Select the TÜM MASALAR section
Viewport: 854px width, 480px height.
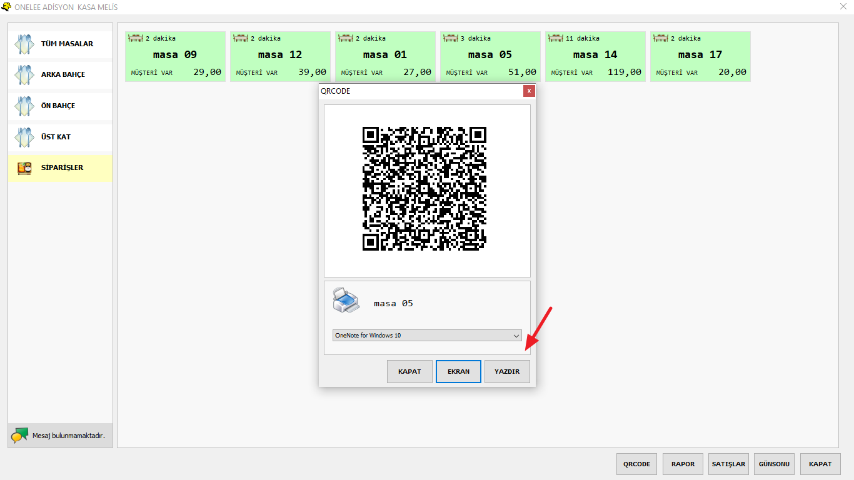[60, 44]
